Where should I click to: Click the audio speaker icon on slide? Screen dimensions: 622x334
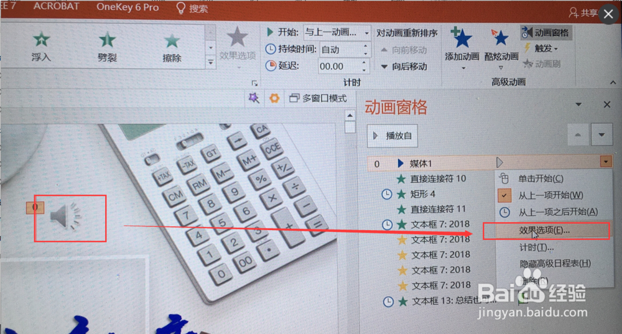(x=65, y=216)
